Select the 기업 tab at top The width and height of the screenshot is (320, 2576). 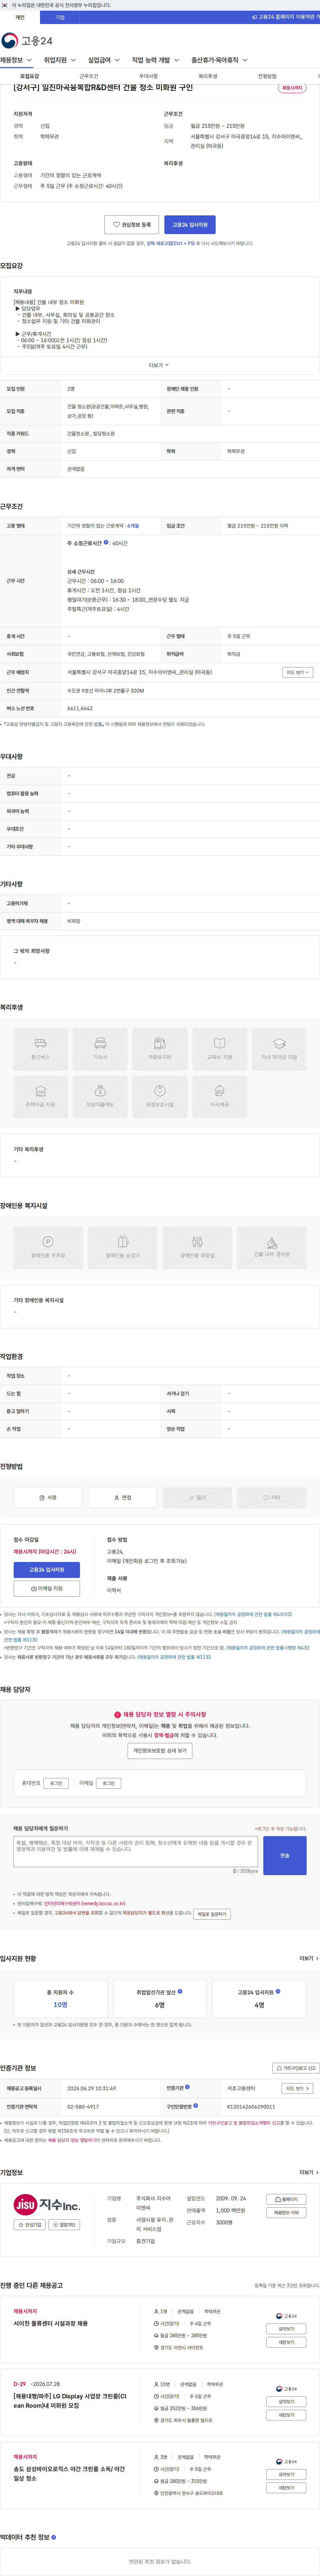coord(60,17)
